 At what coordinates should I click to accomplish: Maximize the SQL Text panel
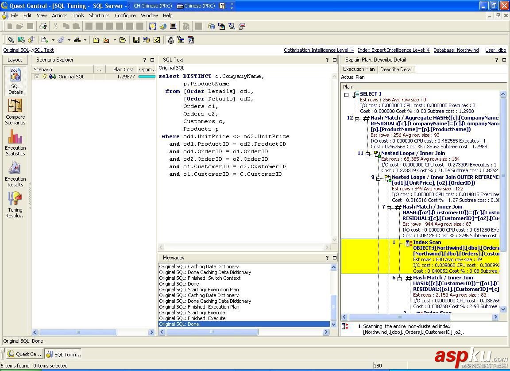335,60
